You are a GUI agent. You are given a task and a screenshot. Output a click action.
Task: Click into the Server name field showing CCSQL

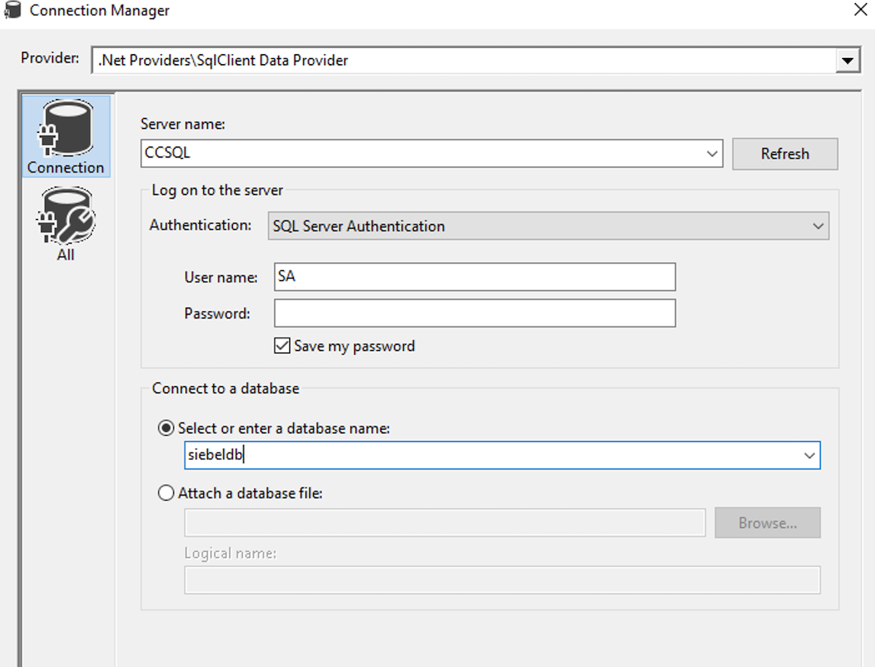click(x=420, y=153)
